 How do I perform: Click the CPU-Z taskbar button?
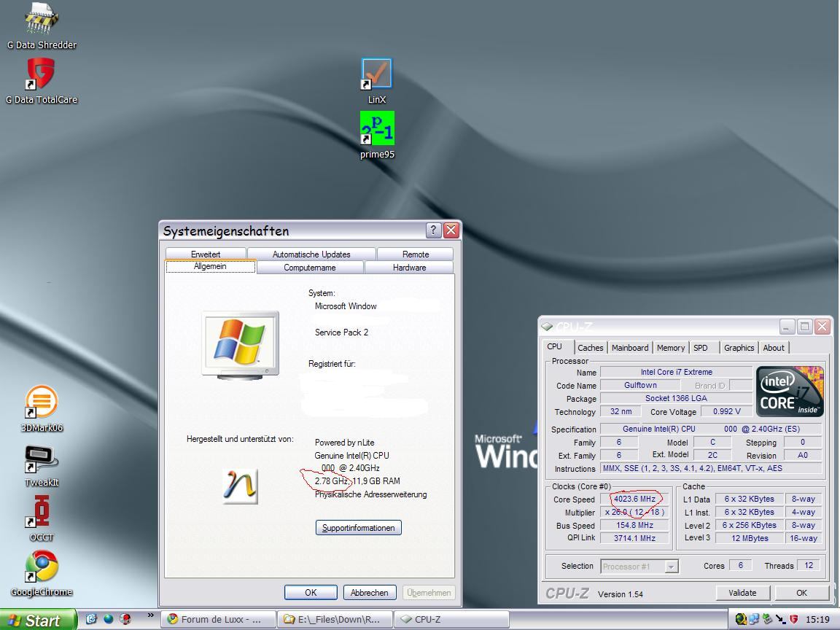[x=451, y=619]
